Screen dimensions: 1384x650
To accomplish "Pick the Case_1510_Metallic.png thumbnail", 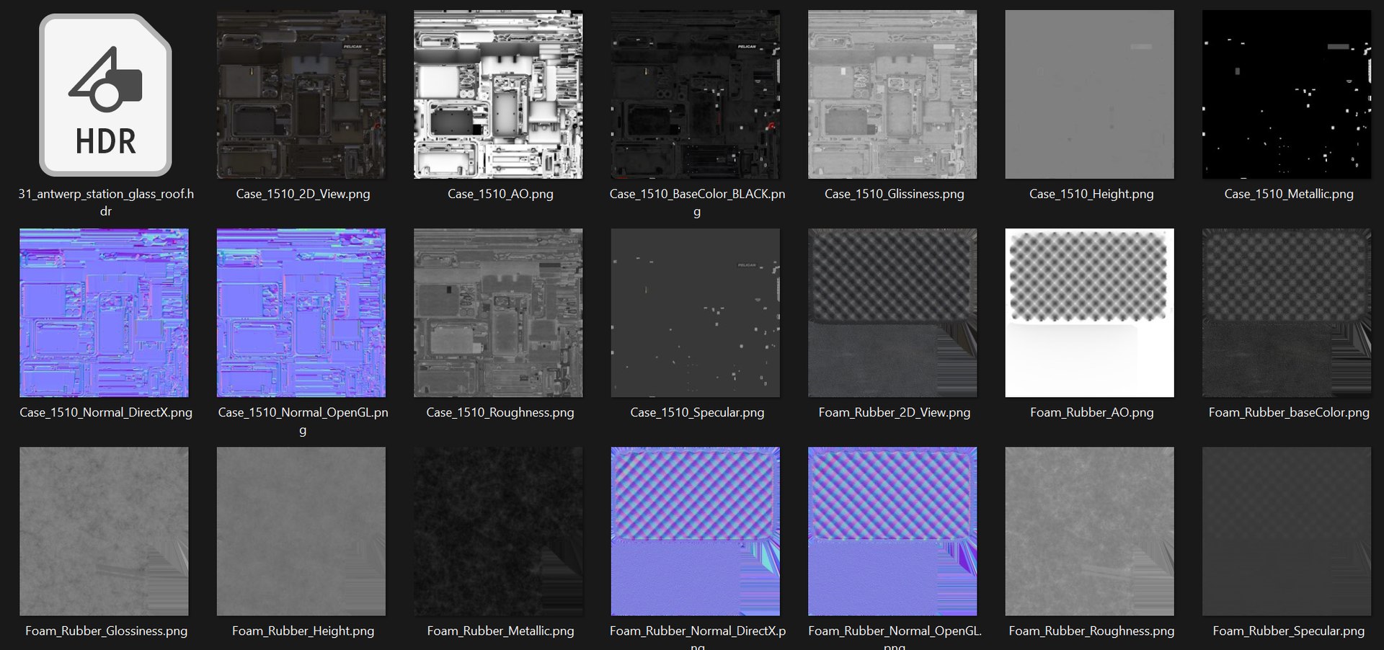I will pos(1287,94).
